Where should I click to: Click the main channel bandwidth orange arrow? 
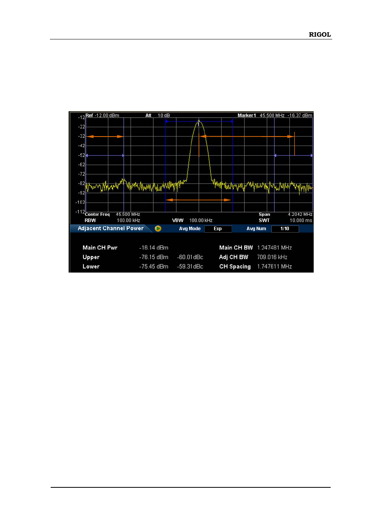[198, 200]
